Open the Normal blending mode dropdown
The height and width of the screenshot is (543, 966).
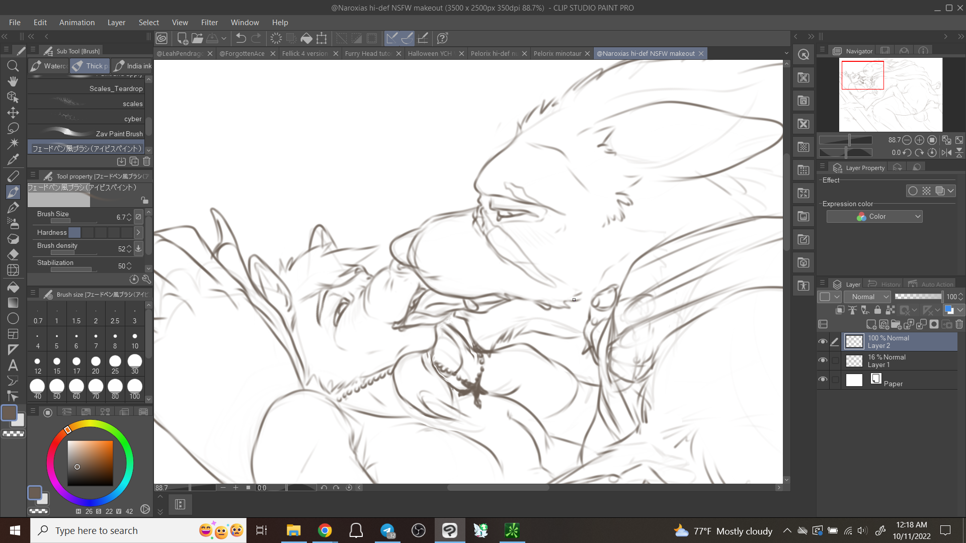point(868,297)
